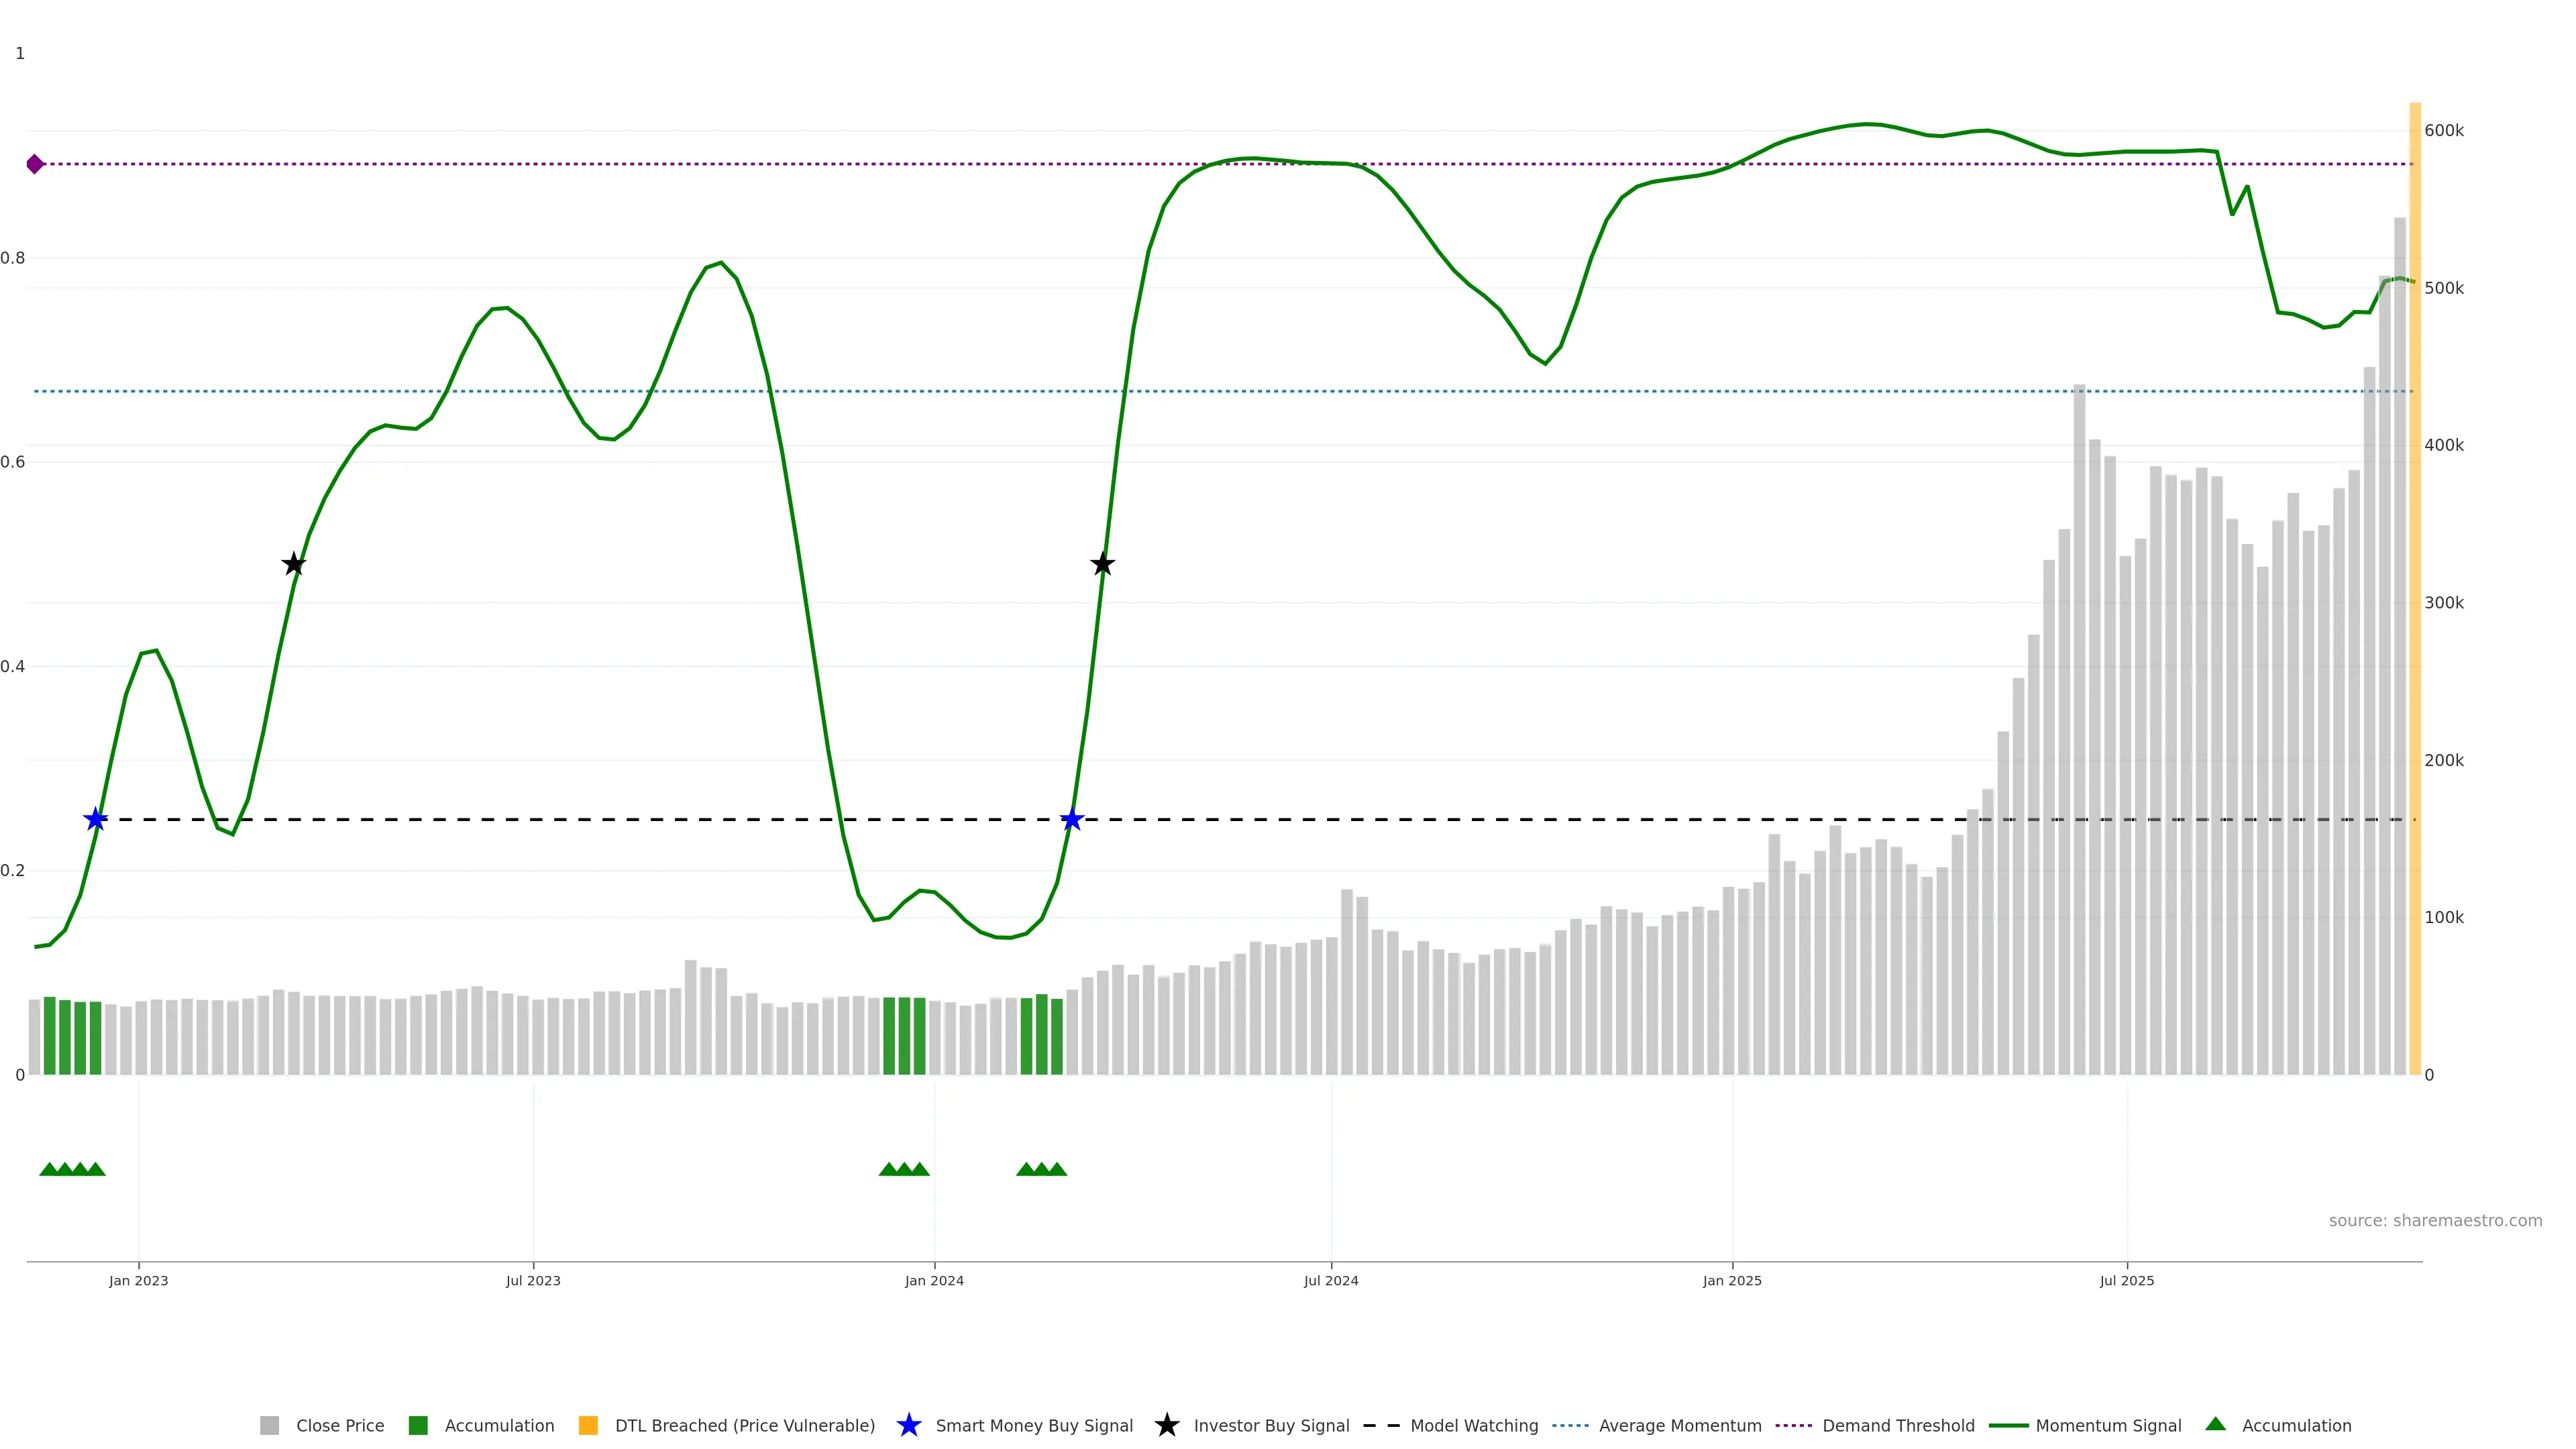This screenshot has height=1449, width=2576.
Task: Click the Jul 2024 axis label
Action: coord(1330,1281)
